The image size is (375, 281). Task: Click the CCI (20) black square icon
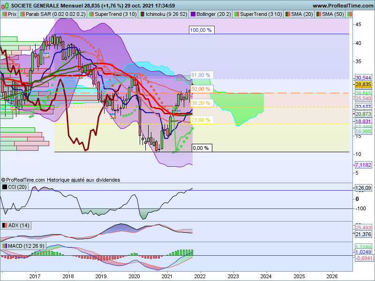5,187
